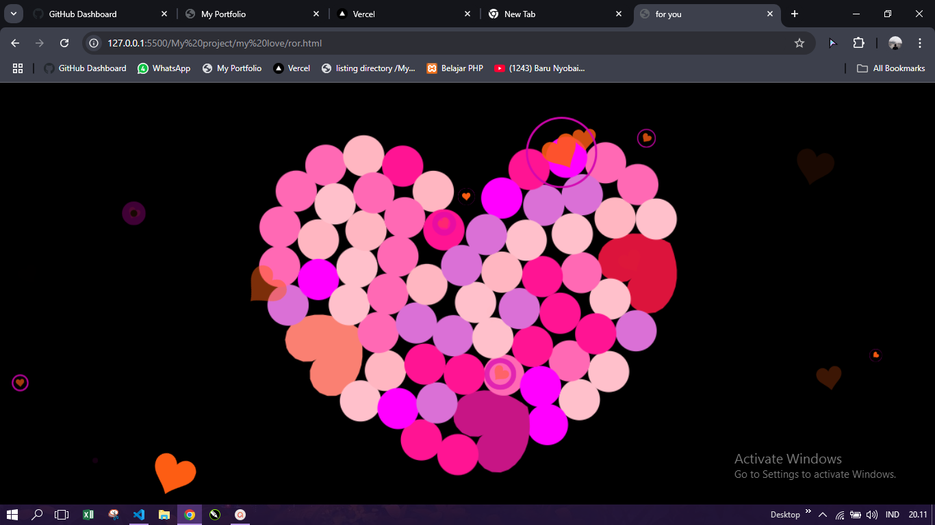
Task: Open the Chrome three-dot menu
Action: pos(920,43)
